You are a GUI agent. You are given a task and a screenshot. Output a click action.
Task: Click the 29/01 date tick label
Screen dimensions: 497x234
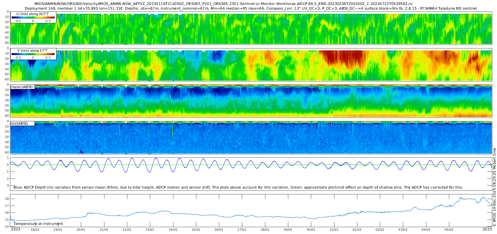pos(288,230)
